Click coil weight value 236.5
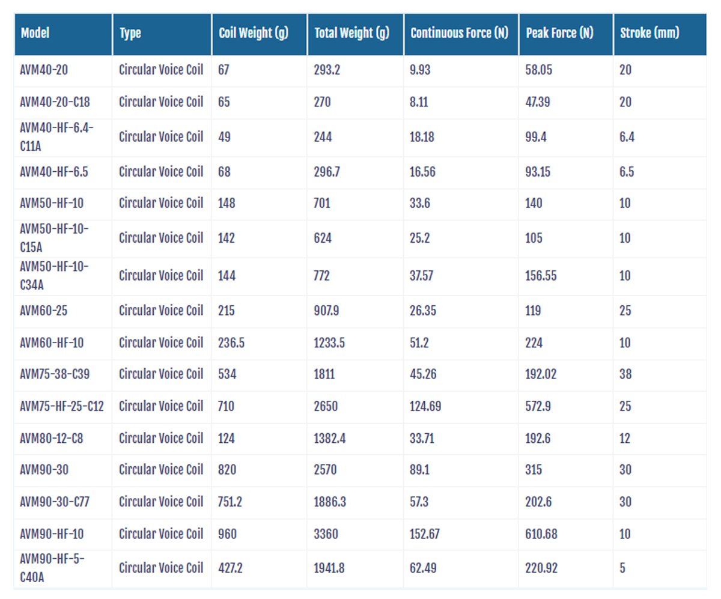The height and width of the screenshot is (599, 721). 231,343
